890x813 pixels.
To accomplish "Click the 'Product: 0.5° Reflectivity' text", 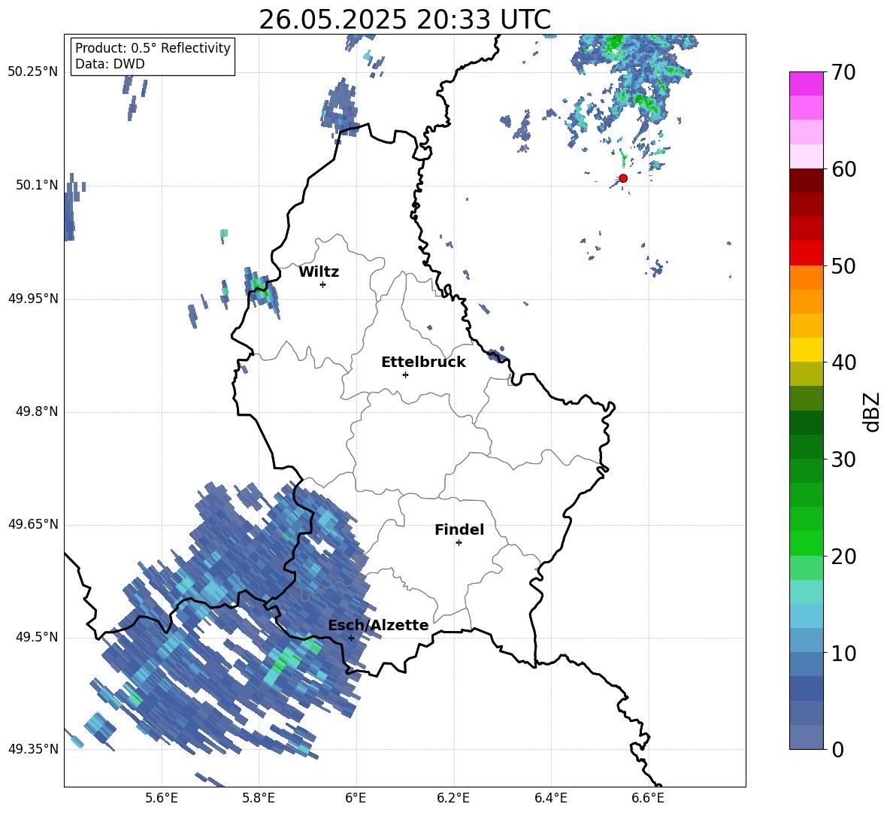I will coord(153,47).
